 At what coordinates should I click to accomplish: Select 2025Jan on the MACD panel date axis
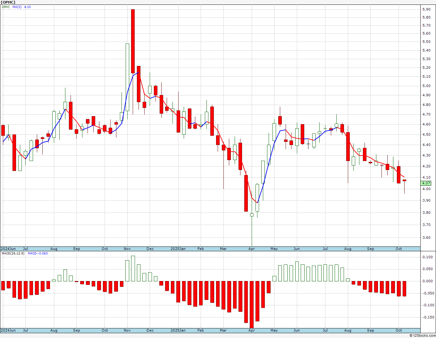(x=178, y=330)
